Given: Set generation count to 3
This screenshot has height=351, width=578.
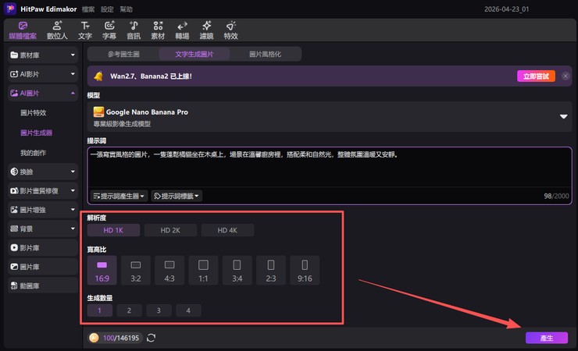Looking at the screenshot, I should pos(159,310).
